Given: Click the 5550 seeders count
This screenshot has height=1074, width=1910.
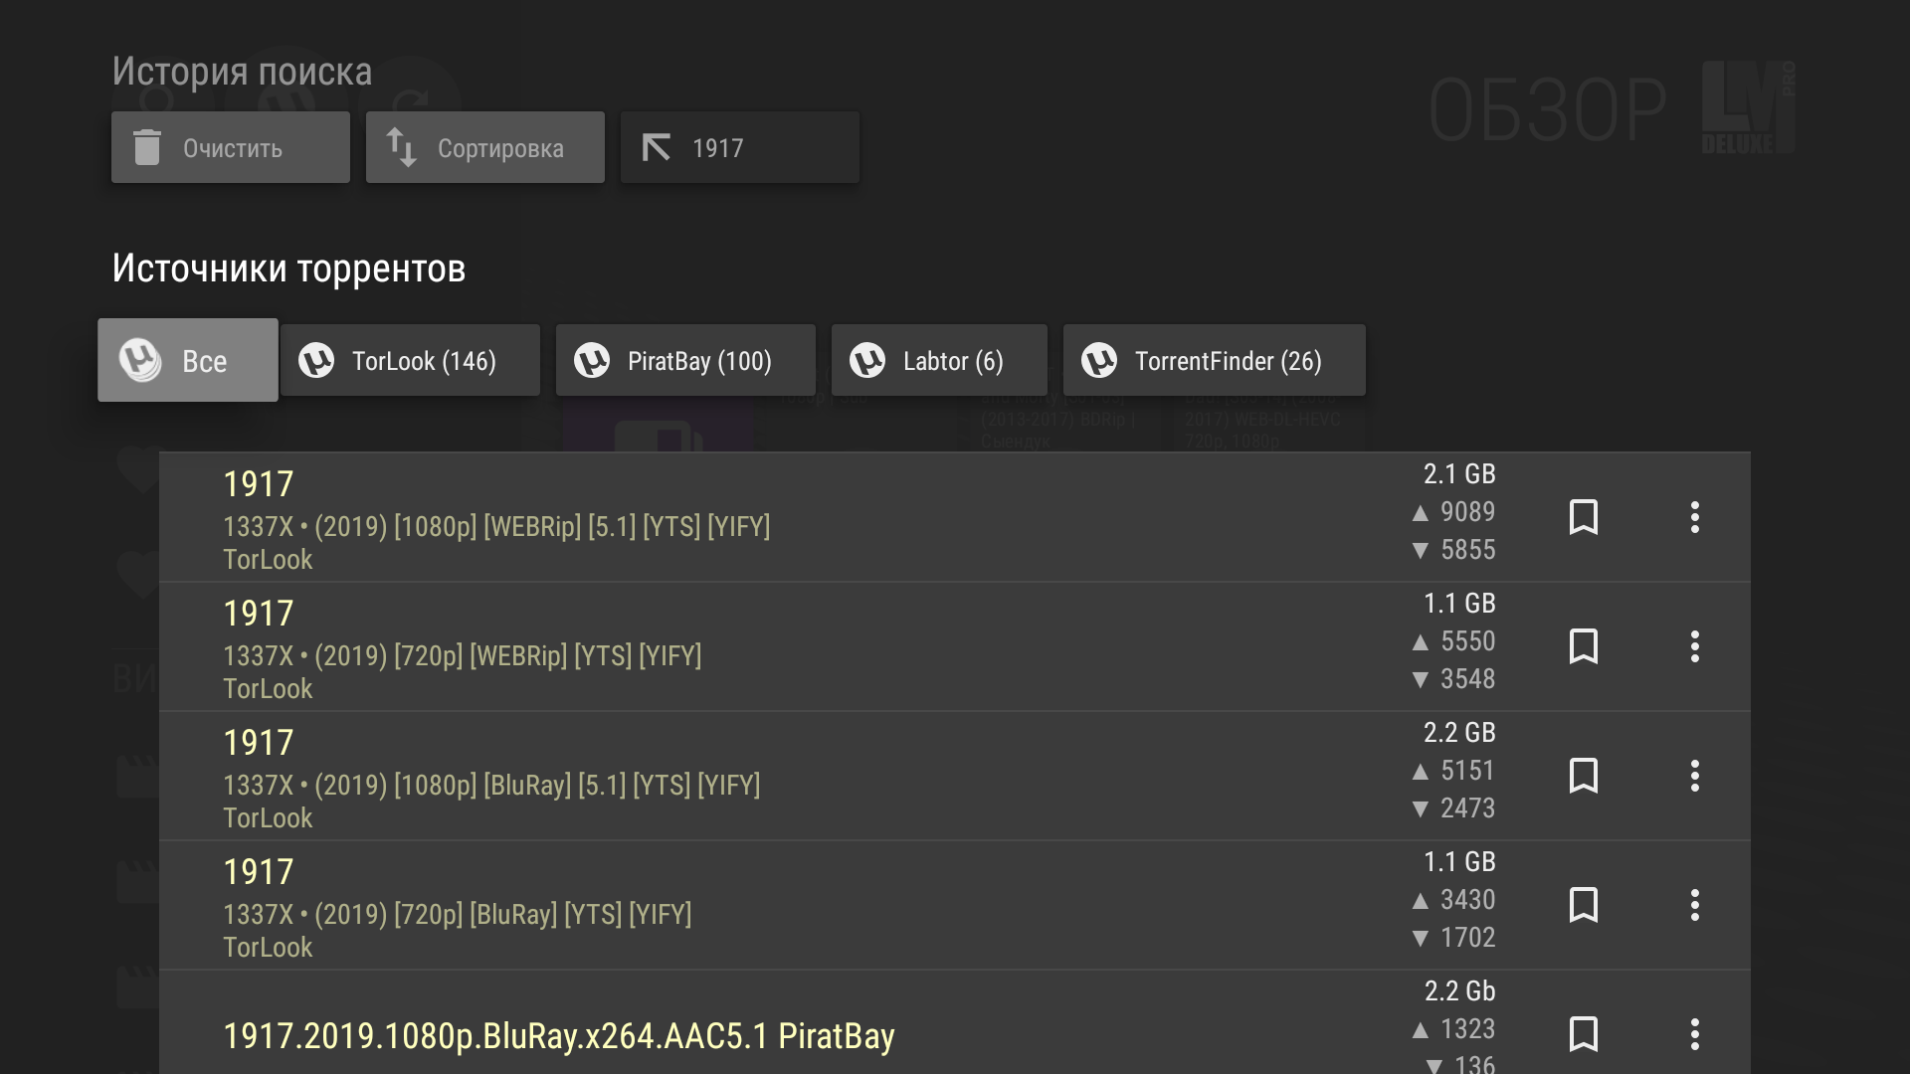Looking at the screenshot, I should click(1467, 641).
